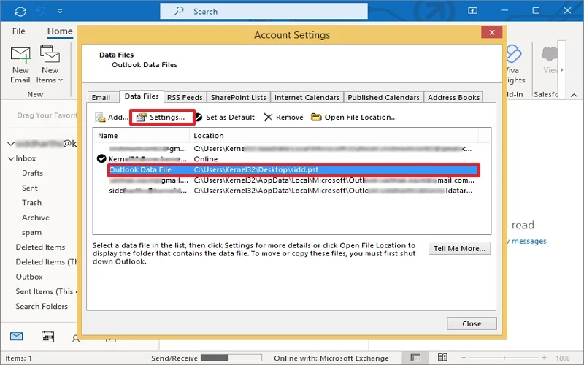The height and width of the screenshot is (365, 584).
Task: Click the Location column header
Action: 334,136
